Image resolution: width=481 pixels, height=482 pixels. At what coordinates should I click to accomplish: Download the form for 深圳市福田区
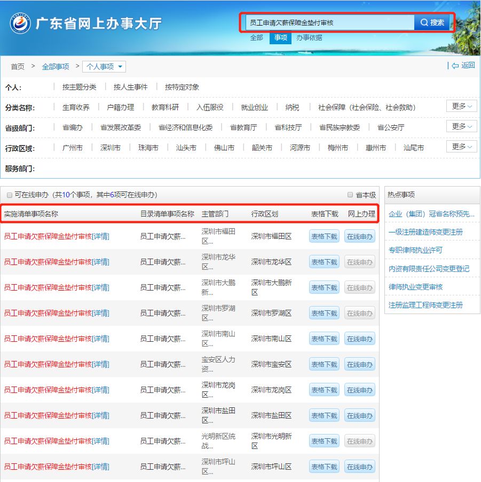point(324,236)
